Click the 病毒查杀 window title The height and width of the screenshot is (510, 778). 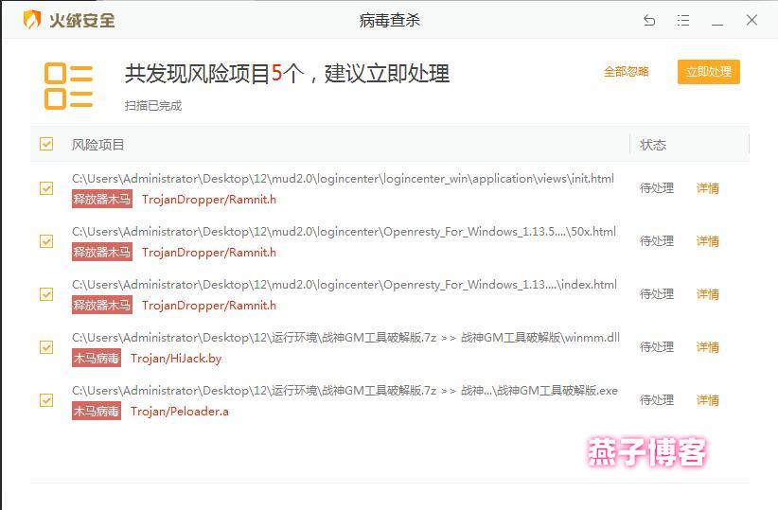pos(390,20)
